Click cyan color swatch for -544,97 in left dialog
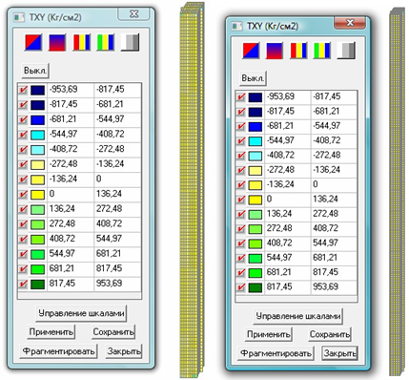This screenshot has width=409, height=380. coord(37,135)
